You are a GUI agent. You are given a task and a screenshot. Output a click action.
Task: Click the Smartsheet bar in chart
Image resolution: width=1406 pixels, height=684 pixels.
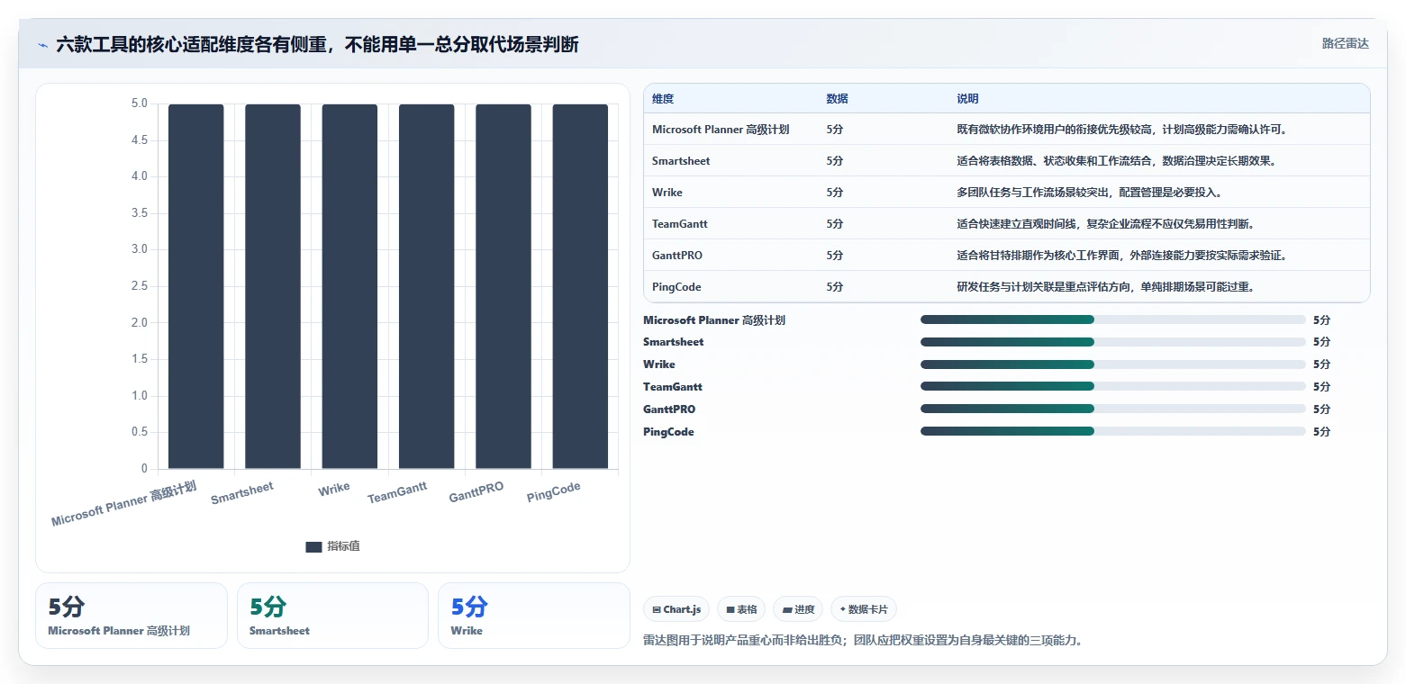273,286
